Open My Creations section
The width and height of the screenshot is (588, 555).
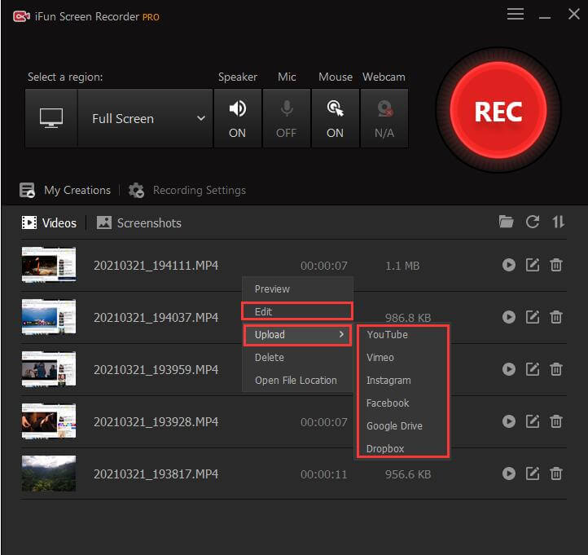point(77,190)
